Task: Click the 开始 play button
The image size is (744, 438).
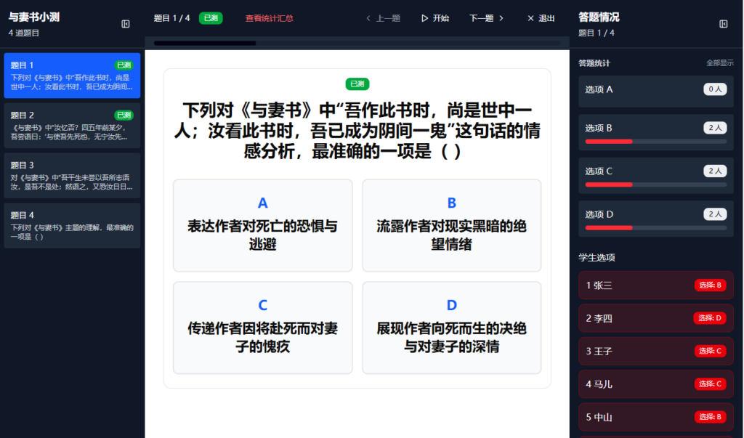Action: [434, 18]
